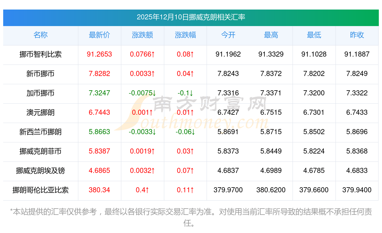Open the 挪朗哥伦比亚比索 currency pair
The width and height of the screenshot is (382, 233).
pyautogui.click(x=40, y=190)
